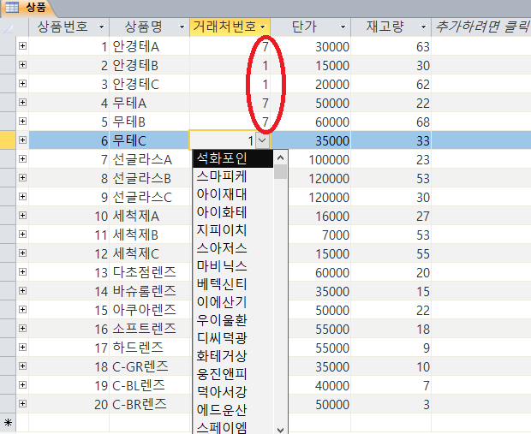Open 재고량 column header filter arrow
The height and width of the screenshot is (434, 531).
click(x=424, y=27)
